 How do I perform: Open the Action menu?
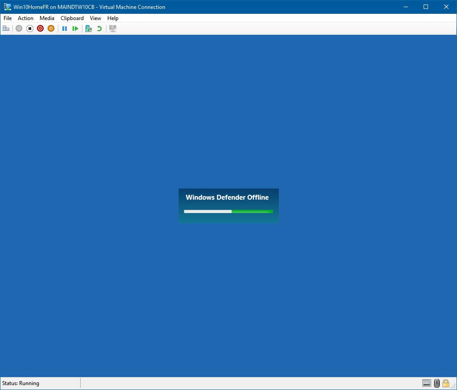(x=25, y=18)
